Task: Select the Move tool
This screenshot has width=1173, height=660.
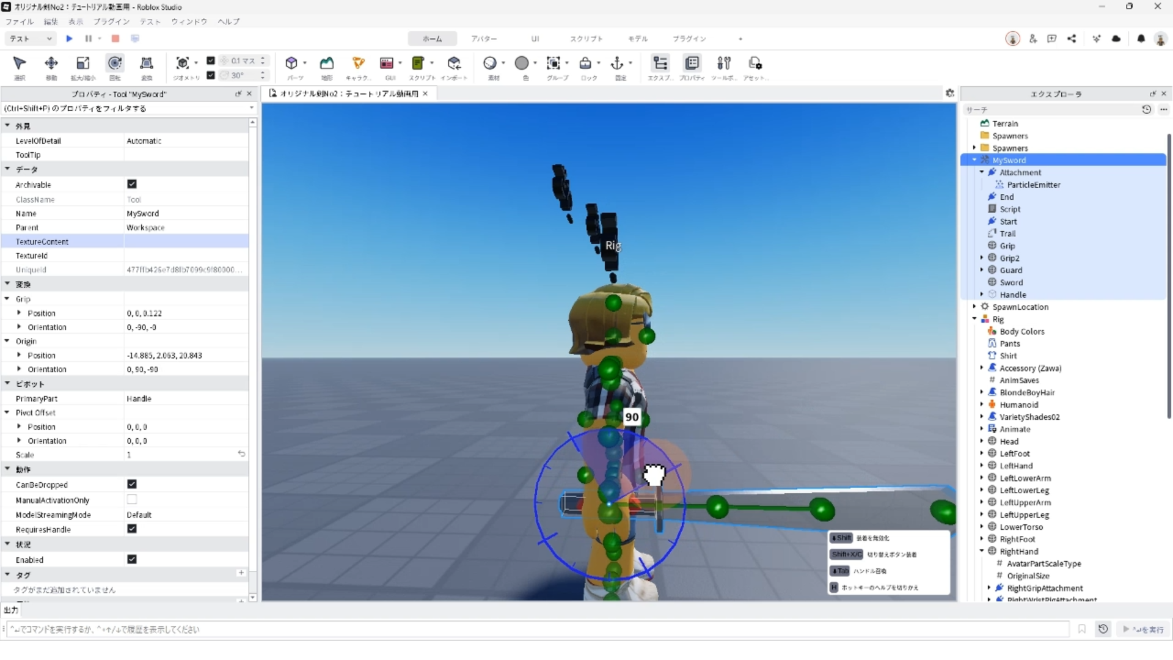Action: (51, 64)
